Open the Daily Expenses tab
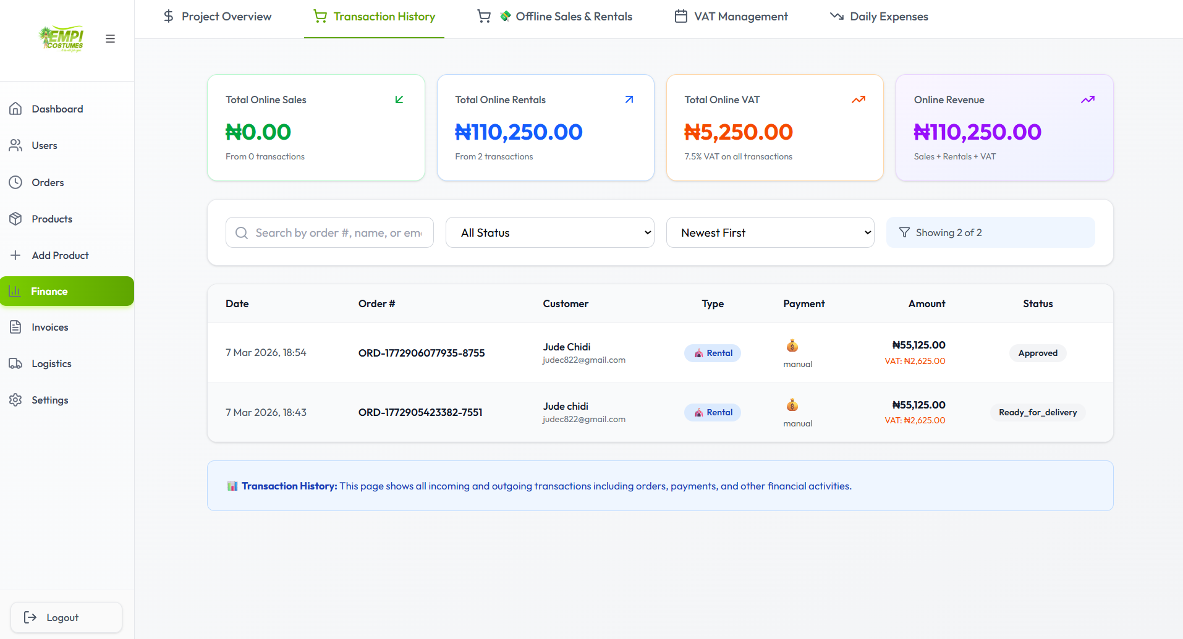The height and width of the screenshot is (639, 1183). click(888, 16)
